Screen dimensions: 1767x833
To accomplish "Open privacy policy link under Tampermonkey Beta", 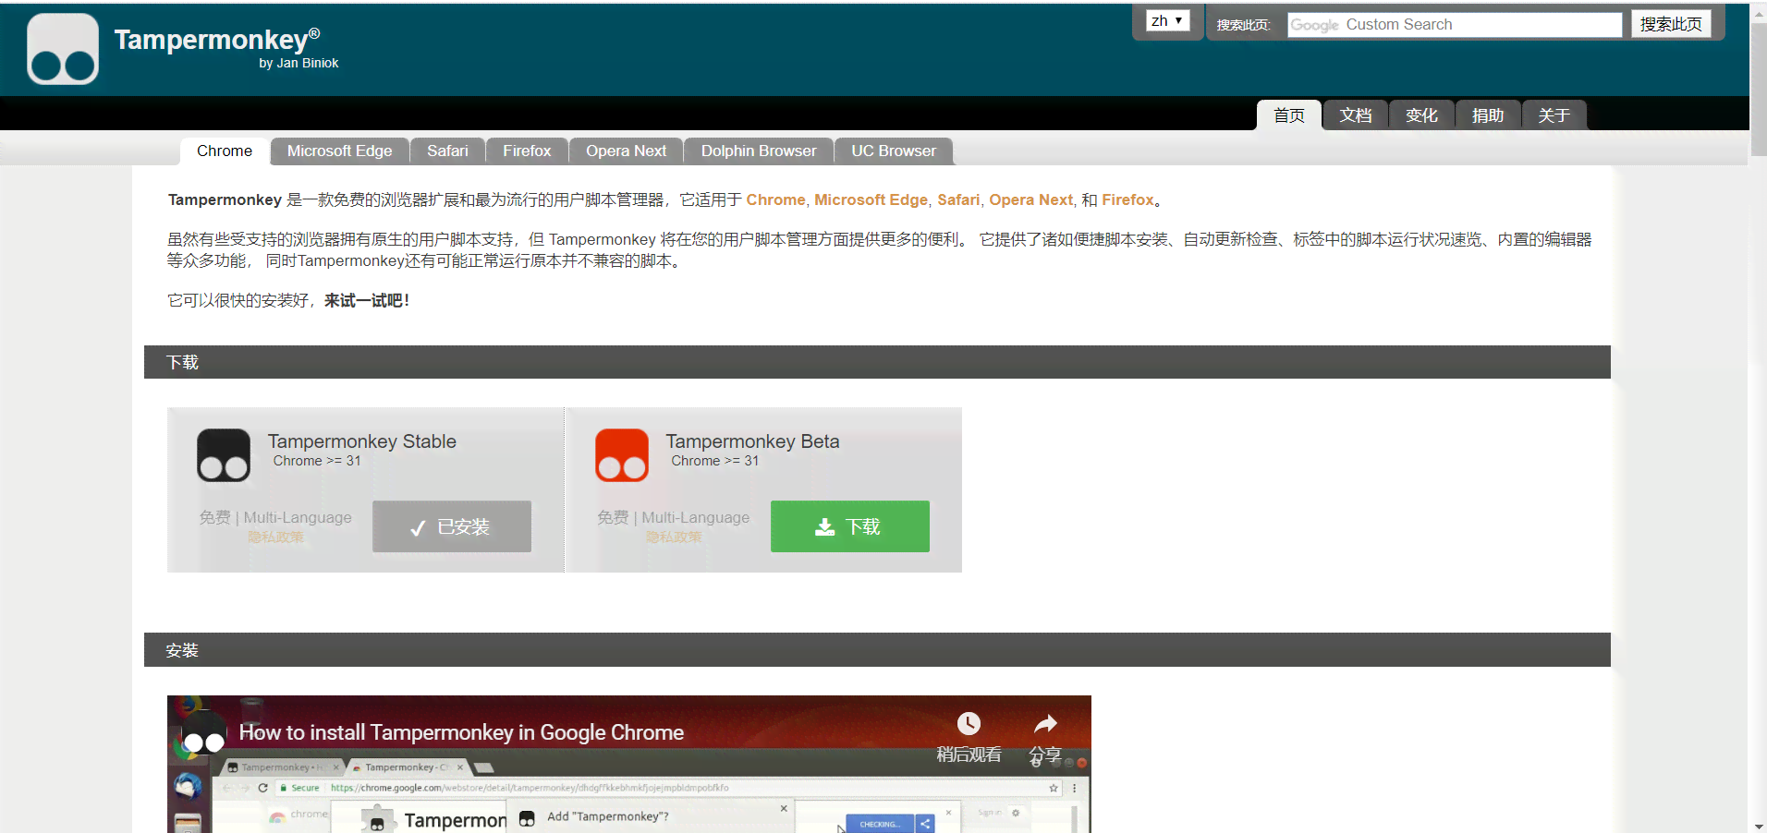I will point(674,537).
